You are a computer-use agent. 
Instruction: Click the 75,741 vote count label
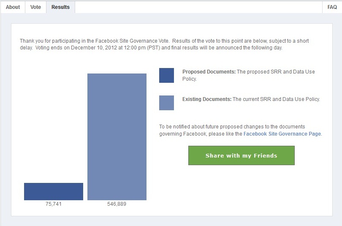(x=54, y=204)
